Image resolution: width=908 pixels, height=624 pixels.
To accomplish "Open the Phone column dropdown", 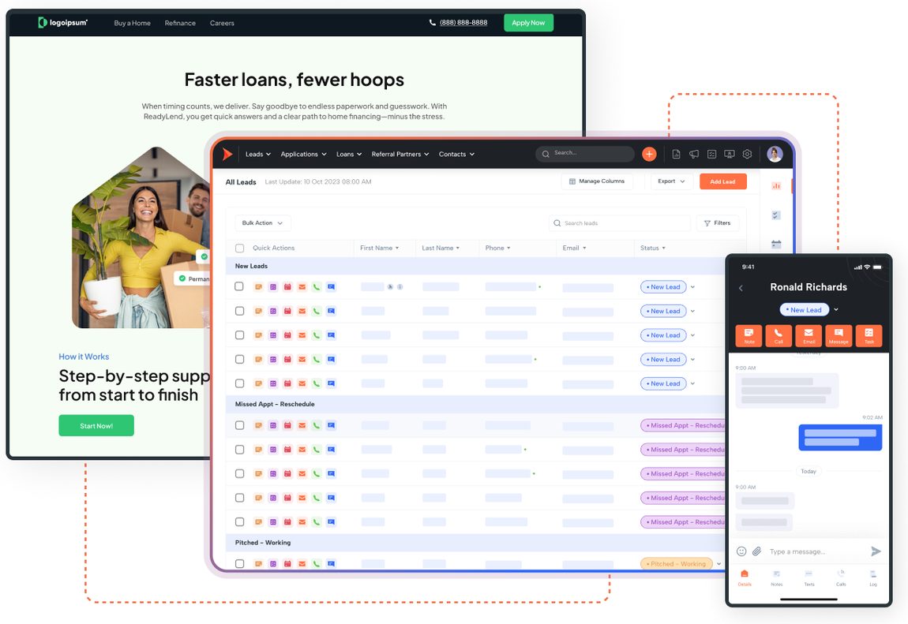I will point(508,248).
